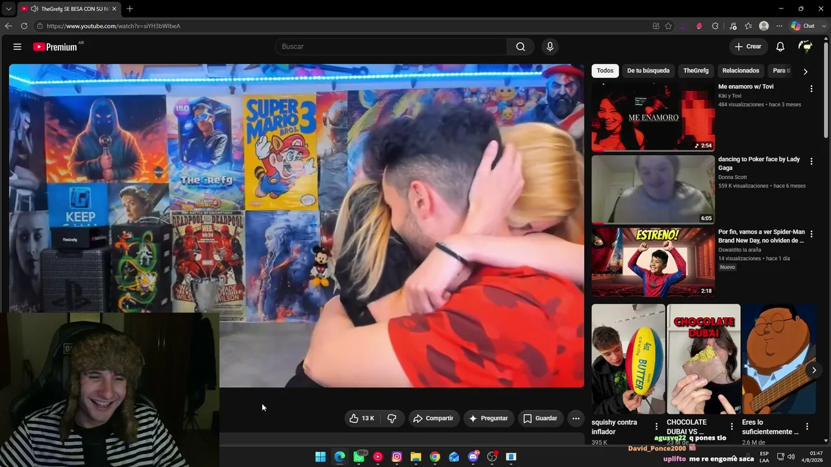The image size is (831, 467).
Task: Open browser Extensions puzzle icon
Action: [x=715, y=26]
